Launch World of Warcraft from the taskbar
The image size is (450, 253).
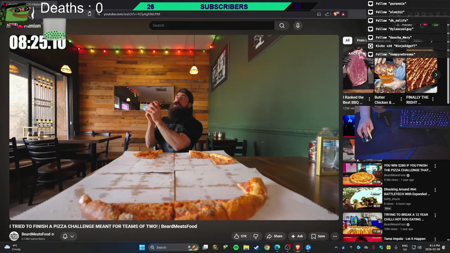(x=216, y=247)
